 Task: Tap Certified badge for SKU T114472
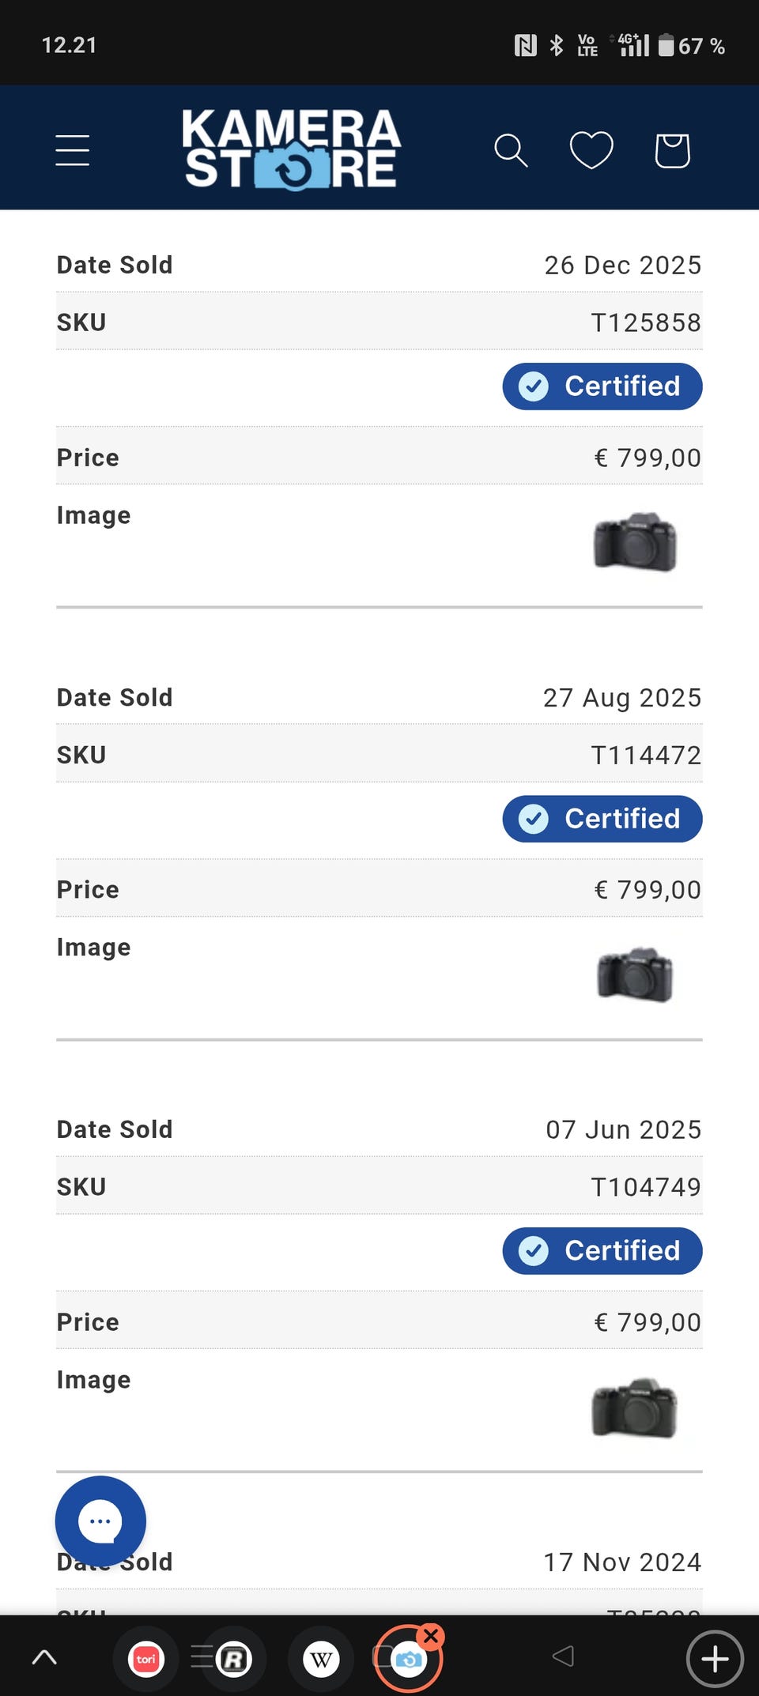(602, 819)
